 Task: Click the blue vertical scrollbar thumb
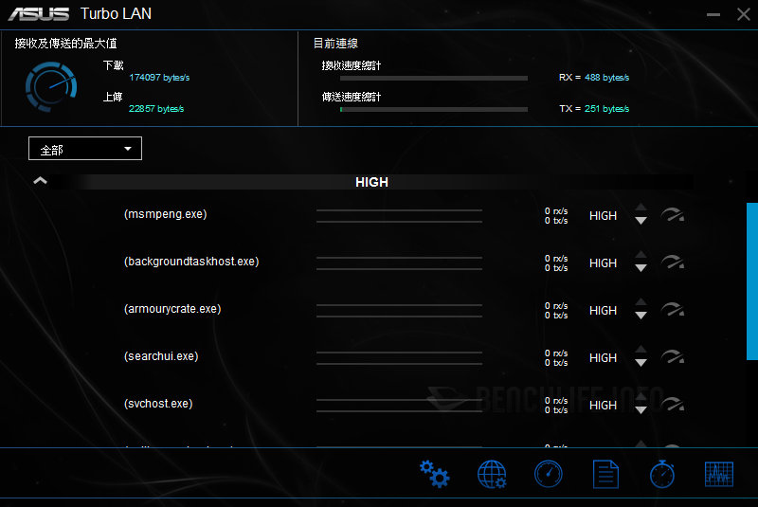(x=752, y=281)
